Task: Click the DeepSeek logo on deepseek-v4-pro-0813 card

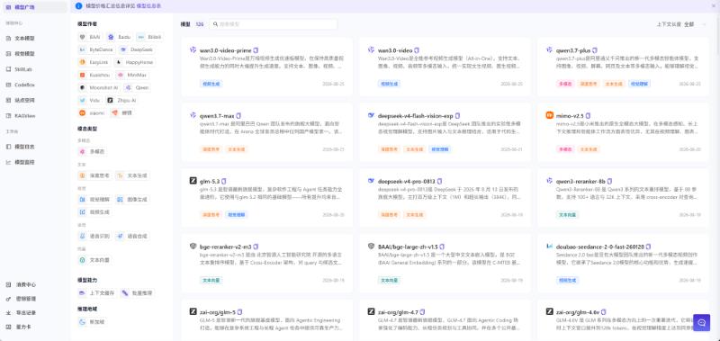Action: click(372, 181)
